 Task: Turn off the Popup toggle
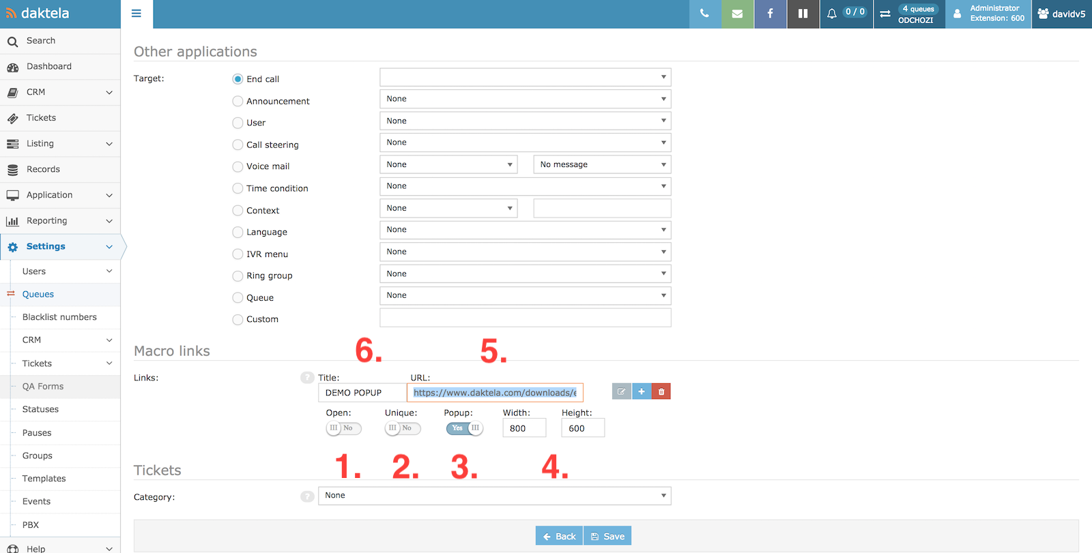464,428
